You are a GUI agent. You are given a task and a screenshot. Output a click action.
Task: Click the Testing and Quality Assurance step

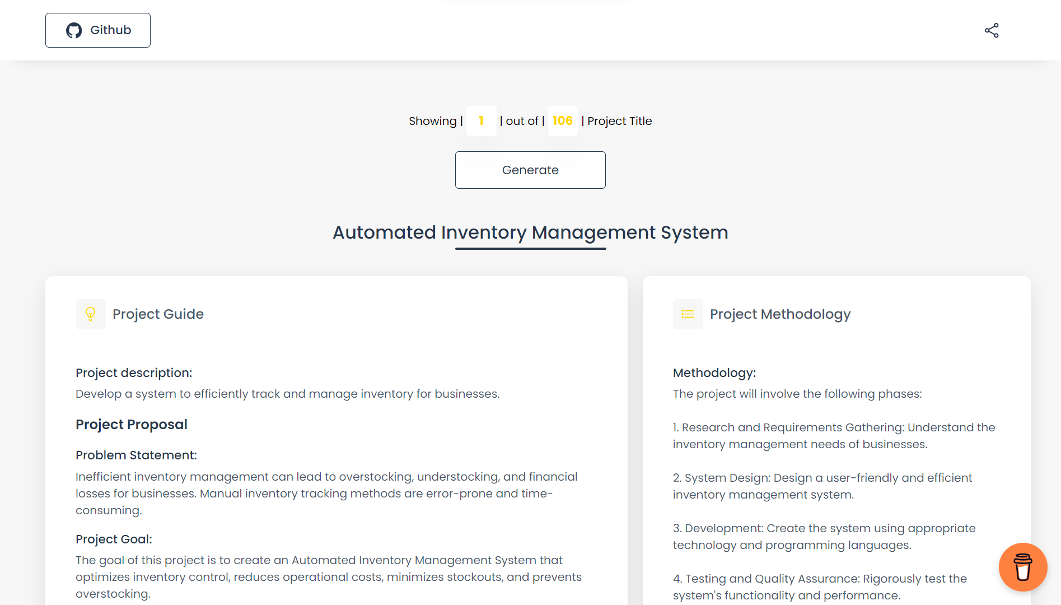(x=820, y=587)
